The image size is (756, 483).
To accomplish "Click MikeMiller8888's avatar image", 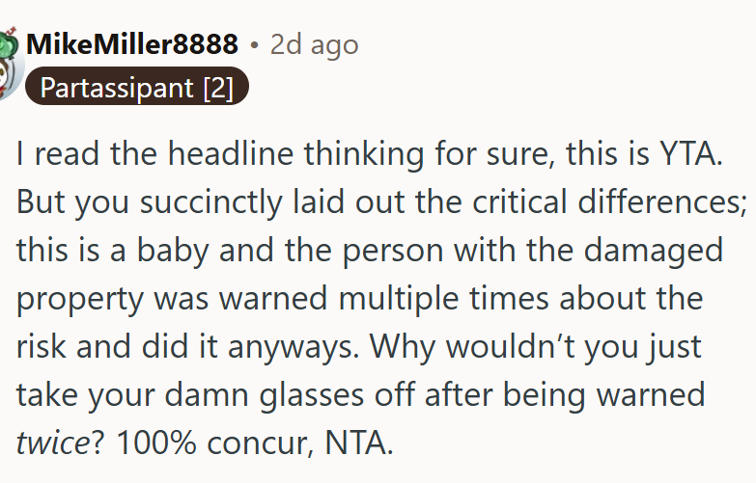I will click(x=8, y=63).
